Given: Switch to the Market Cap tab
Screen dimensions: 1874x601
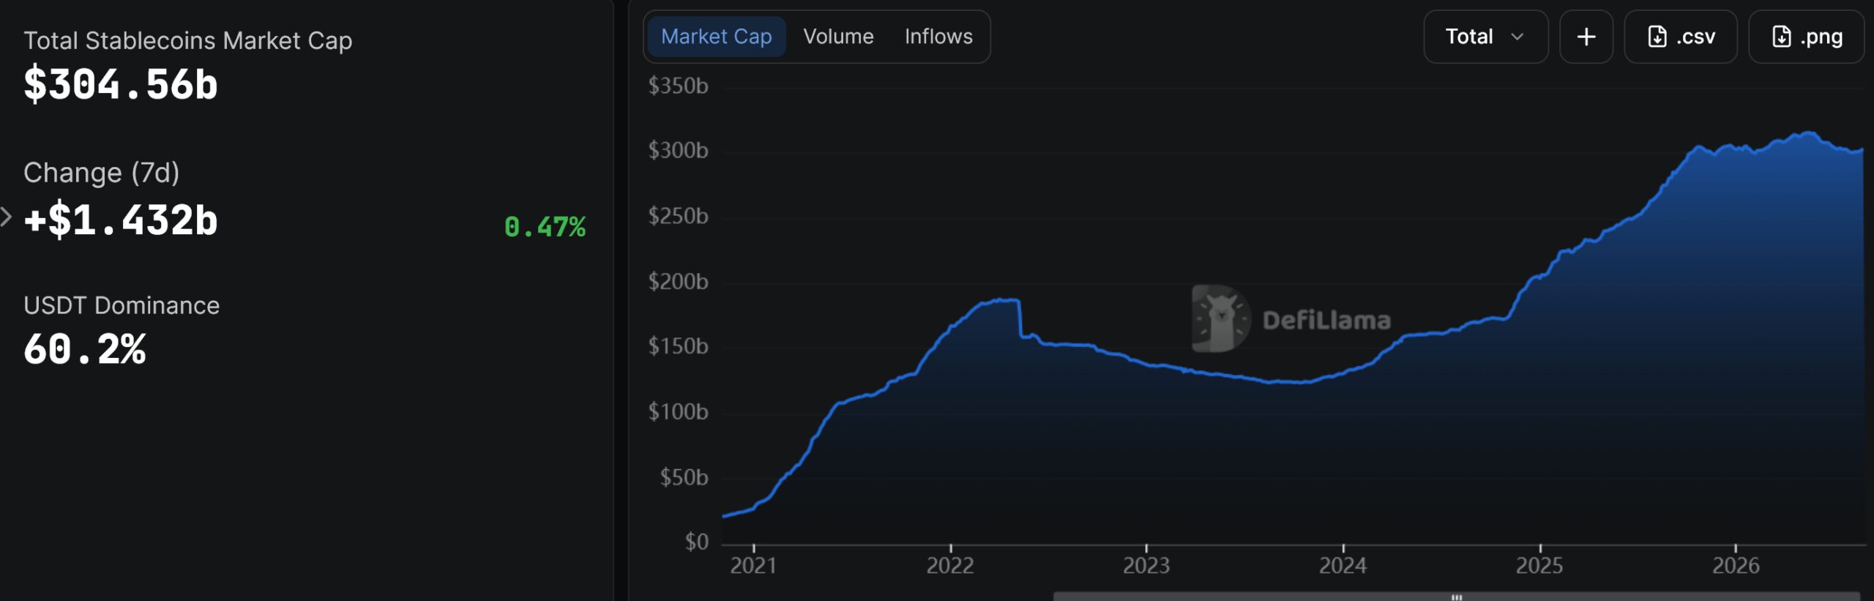Looking at the screenshot, I should click(716, 37).
